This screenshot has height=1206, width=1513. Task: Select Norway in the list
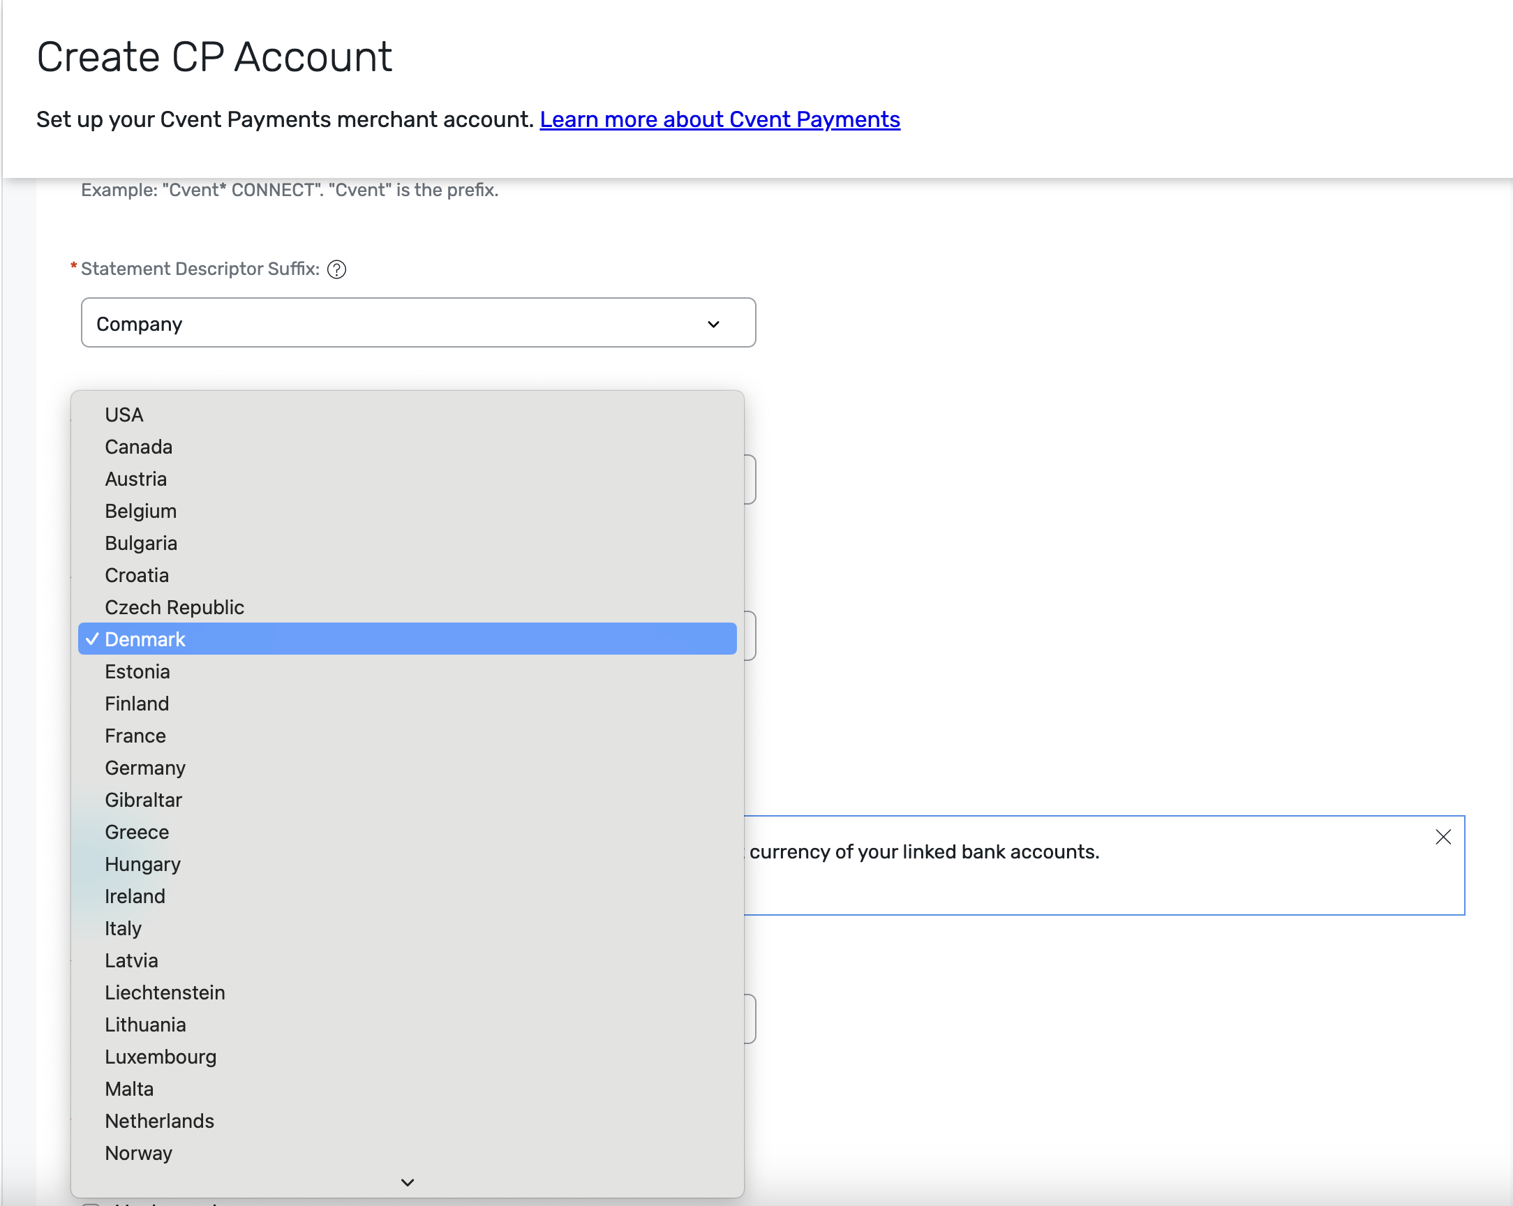[407, 1154]
